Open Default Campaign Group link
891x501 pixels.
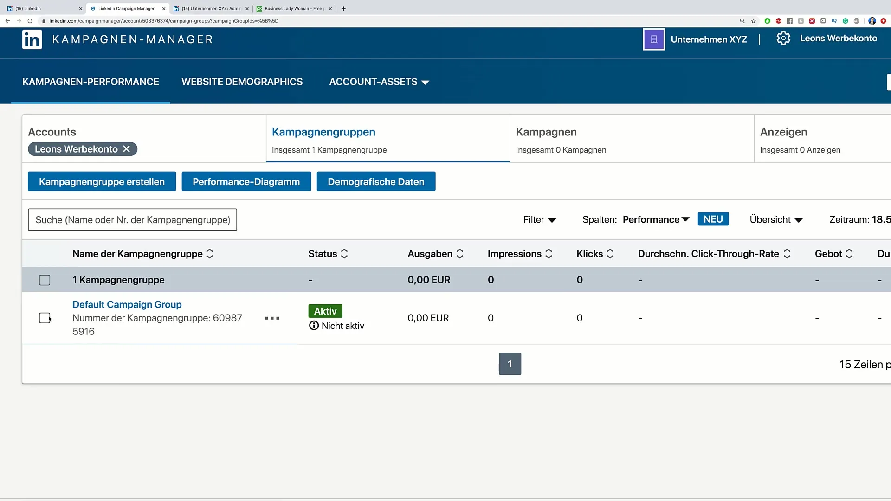click(127, 305)
